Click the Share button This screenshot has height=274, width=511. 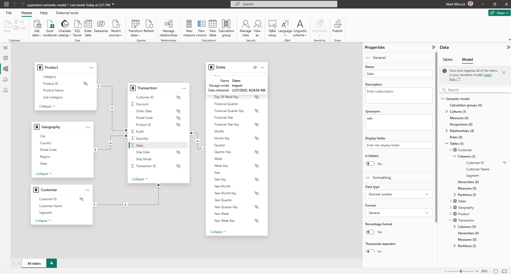pyautogui.click(x=499, y=13)
